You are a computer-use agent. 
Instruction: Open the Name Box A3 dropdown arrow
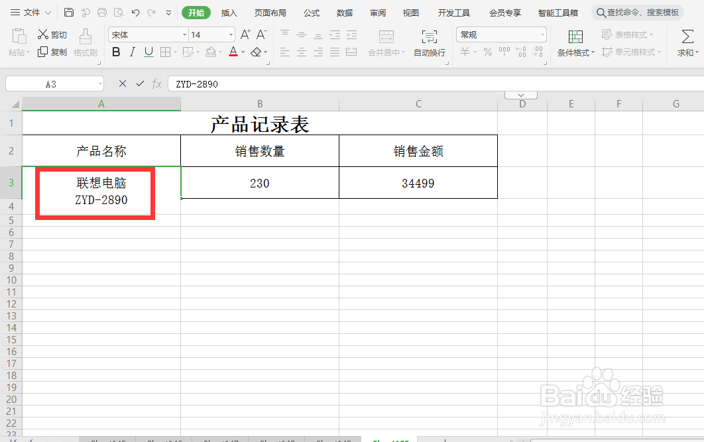[x=100, y=84]
